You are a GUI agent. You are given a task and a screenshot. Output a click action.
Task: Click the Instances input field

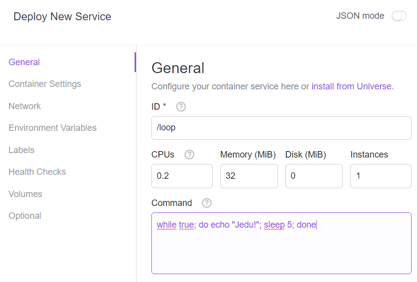[381, 176]
